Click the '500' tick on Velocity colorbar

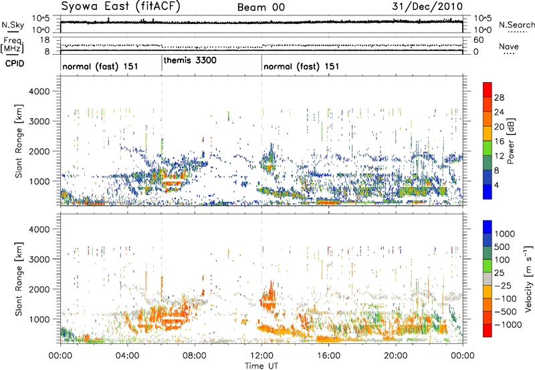(x=502, y=246)
